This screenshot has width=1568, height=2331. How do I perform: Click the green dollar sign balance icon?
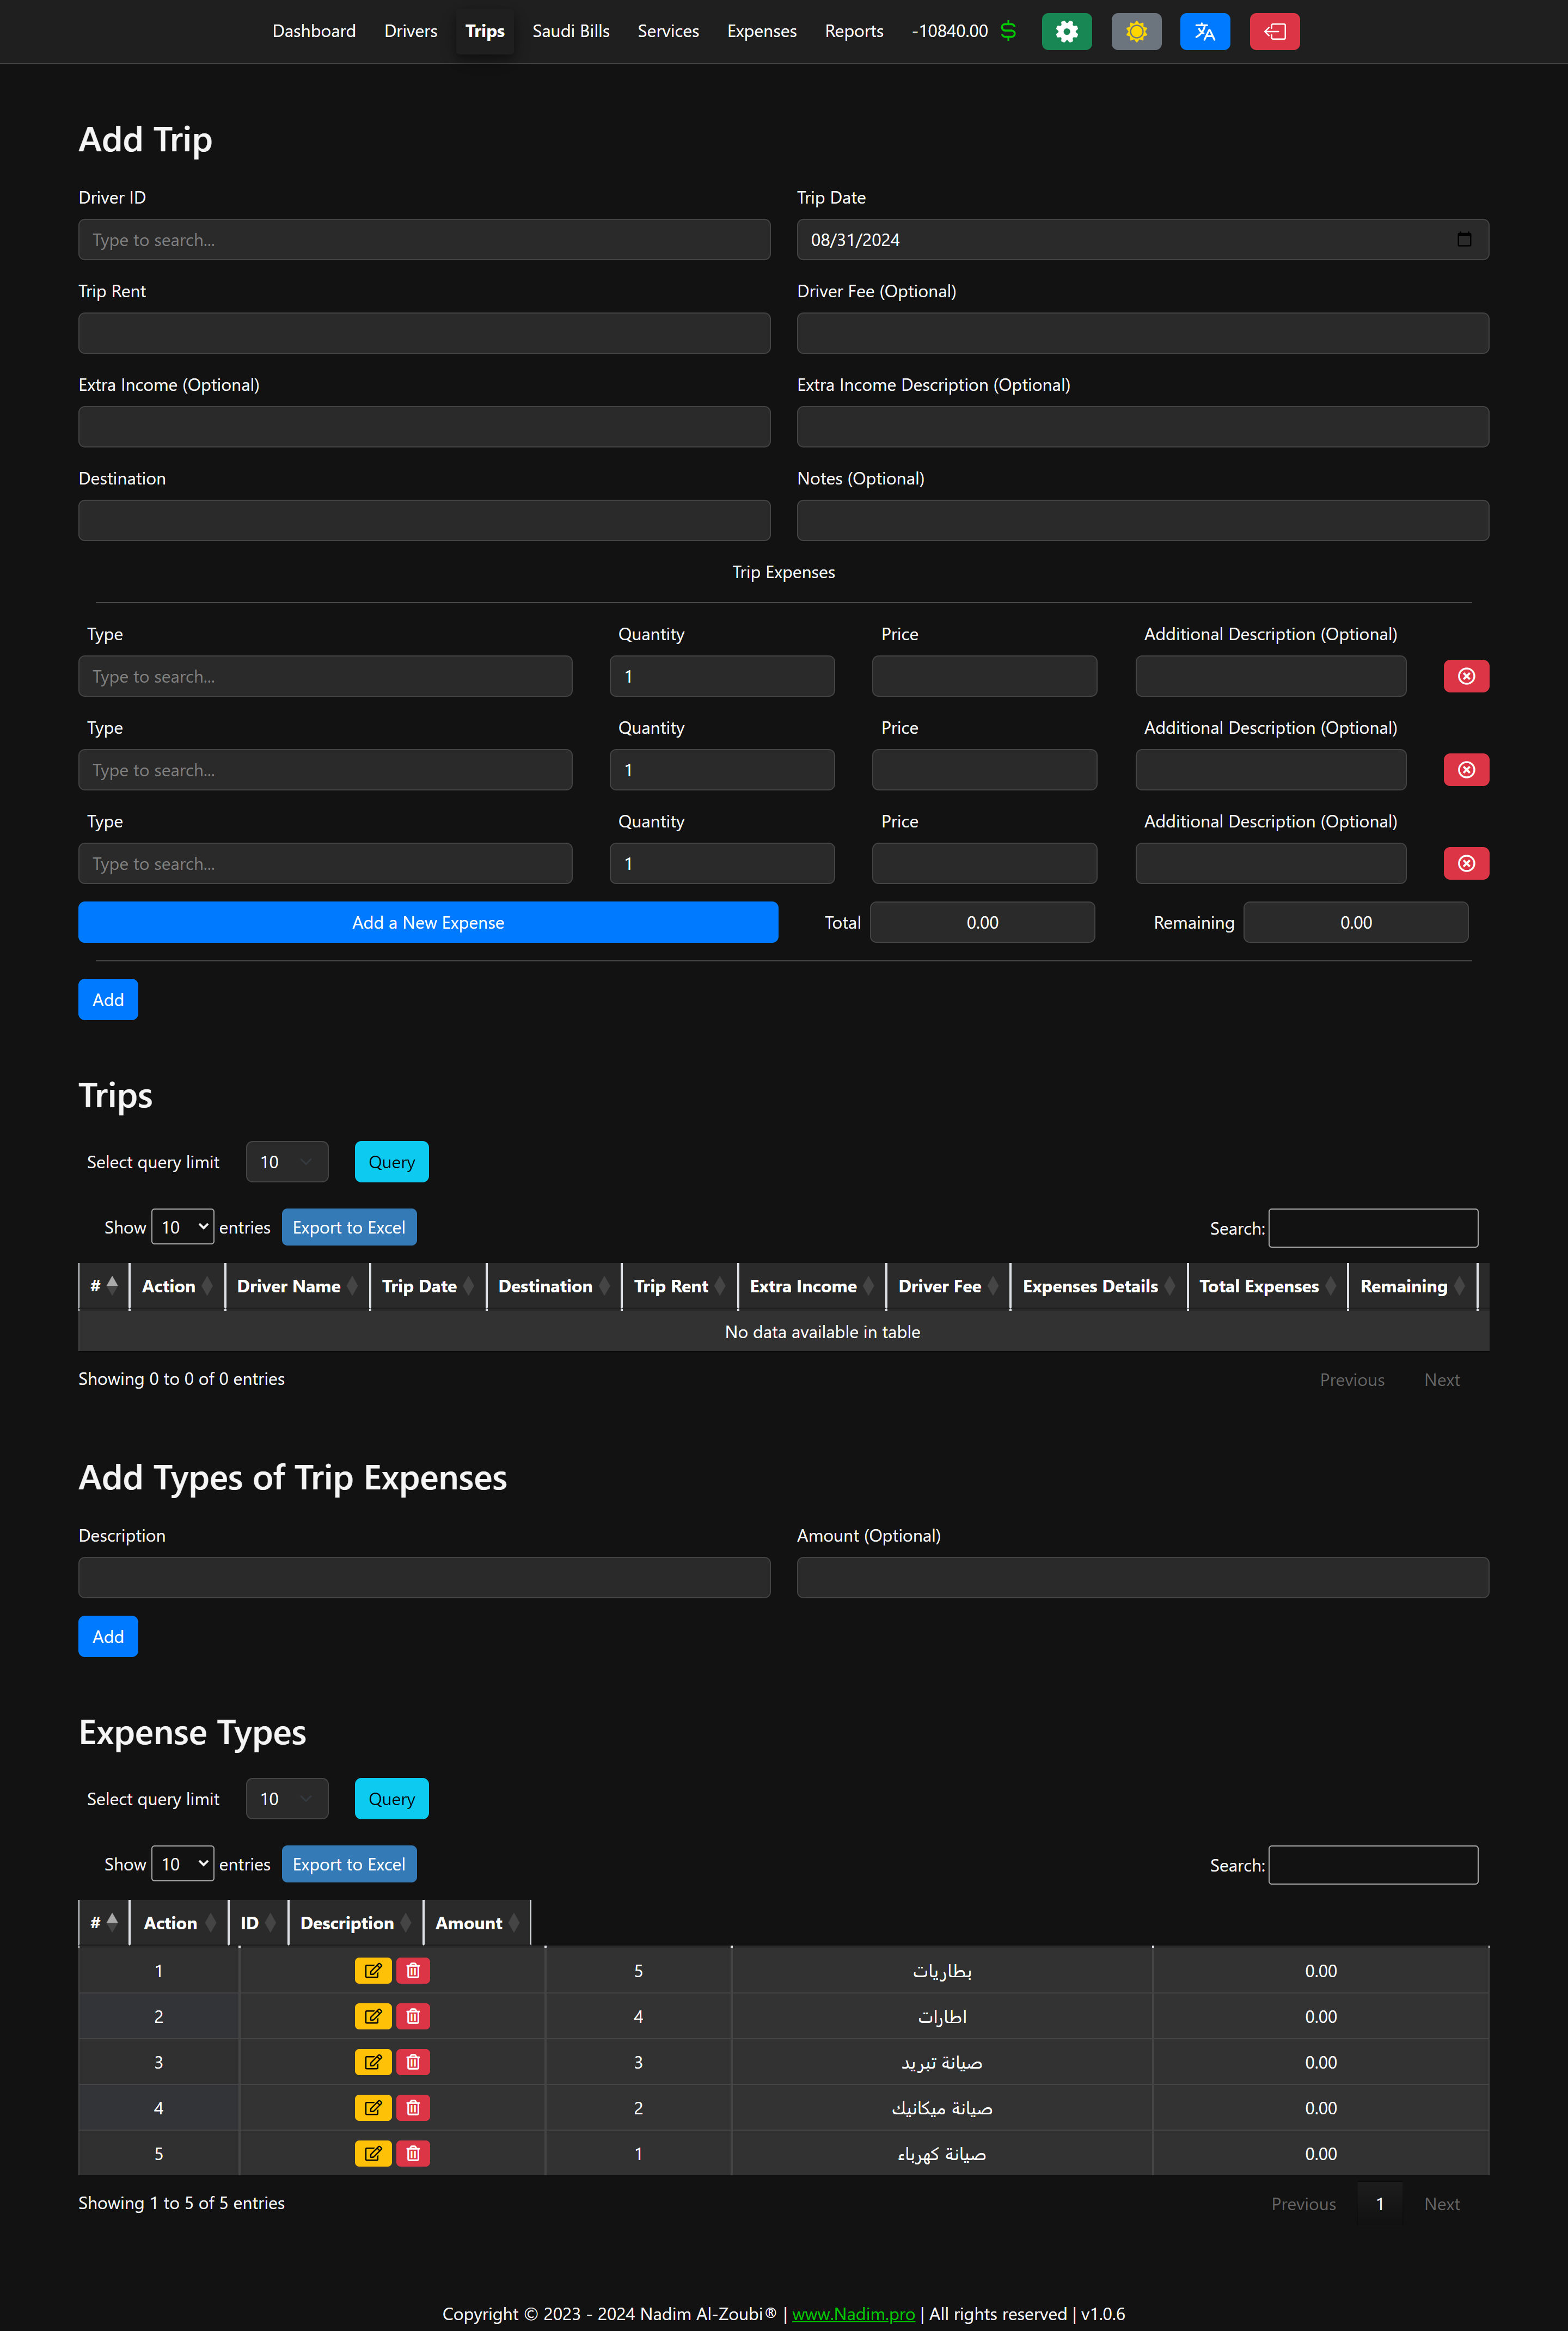(1008, 31)
